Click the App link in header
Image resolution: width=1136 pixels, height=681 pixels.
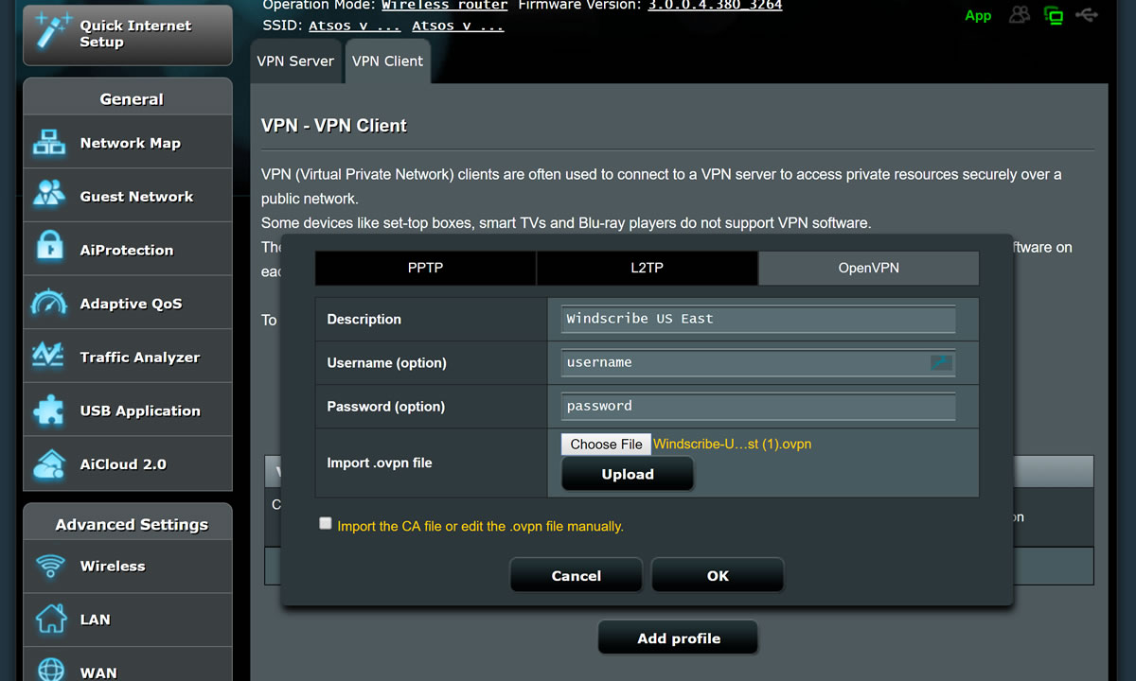[x=978, y=15]
